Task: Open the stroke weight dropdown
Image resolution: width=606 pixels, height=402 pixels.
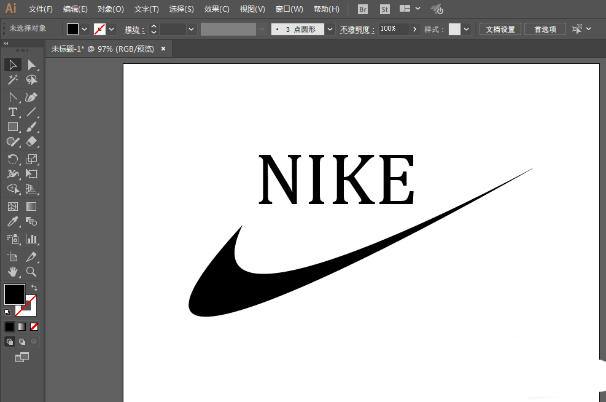Action: pyautogui.click(x=191, y=29)
